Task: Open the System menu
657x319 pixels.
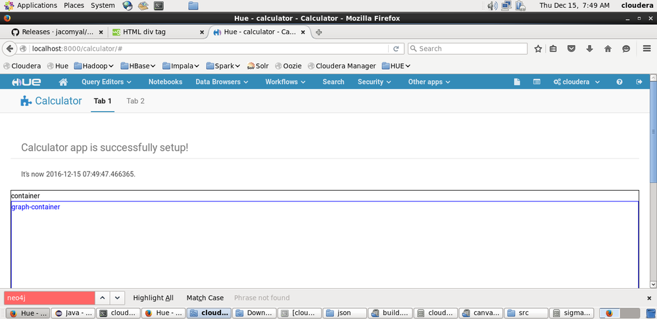Action: coord(103,5)
